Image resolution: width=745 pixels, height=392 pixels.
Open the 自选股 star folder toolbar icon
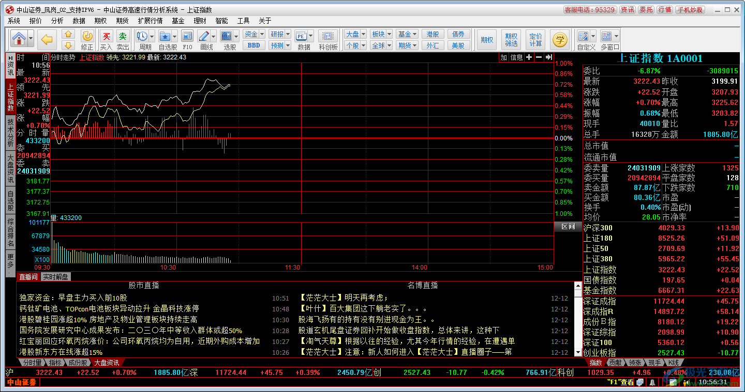click(166, 36)
